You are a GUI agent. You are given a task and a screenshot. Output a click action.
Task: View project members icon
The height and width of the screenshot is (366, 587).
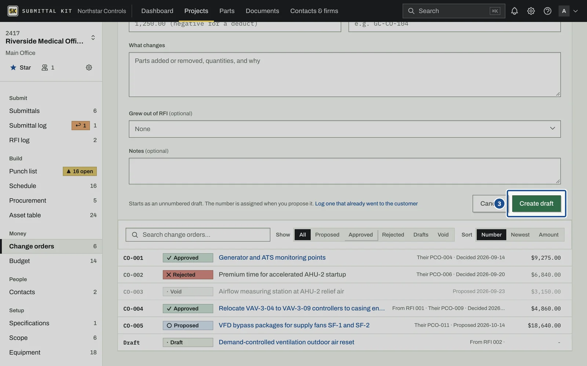[48, 67]
